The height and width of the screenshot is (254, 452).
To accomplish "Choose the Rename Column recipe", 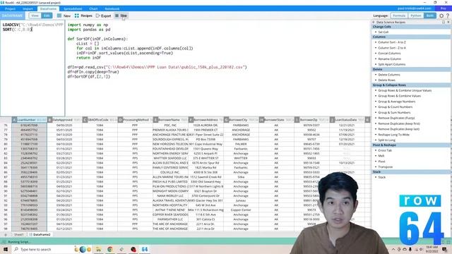I will coord(389,59).
